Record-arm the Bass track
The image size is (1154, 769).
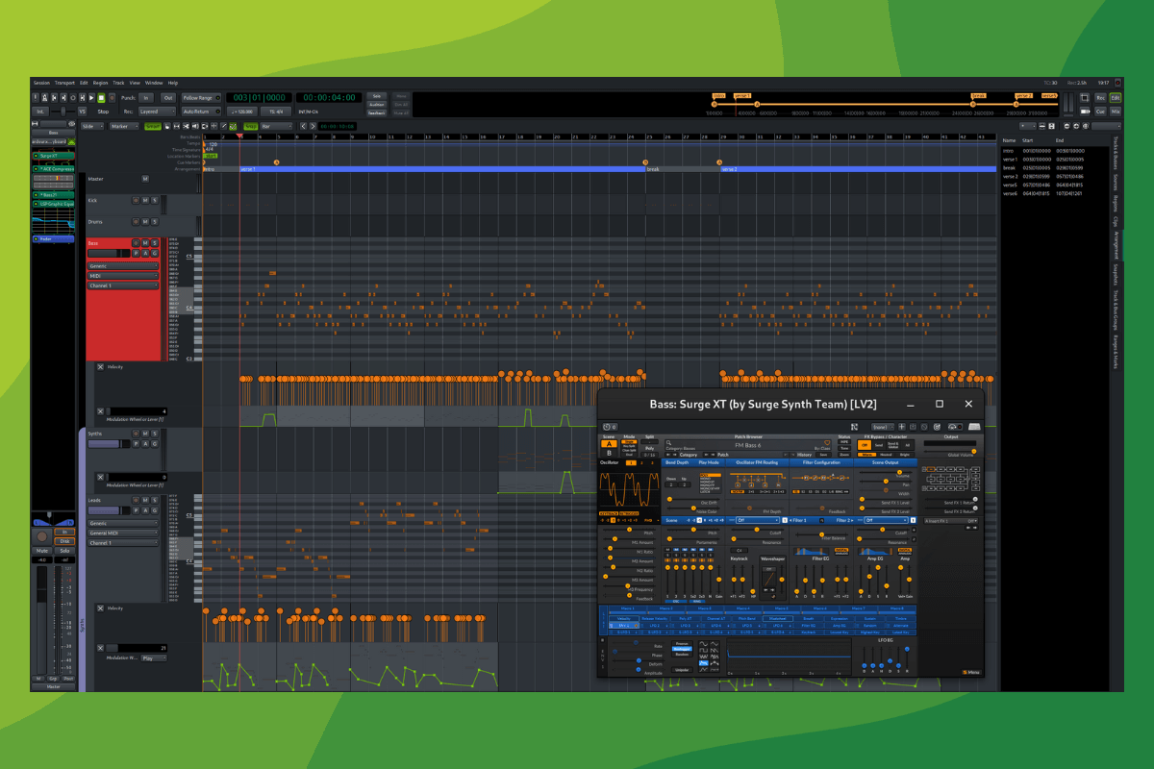[136, 243]
